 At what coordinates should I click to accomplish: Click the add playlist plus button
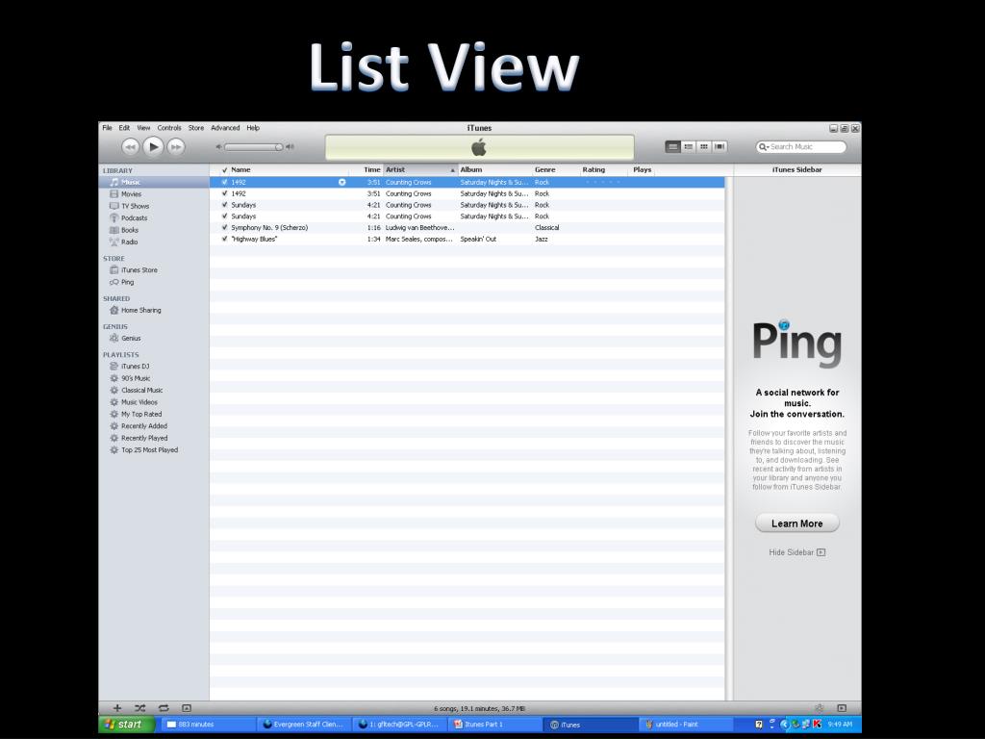(x=116, y=708)
